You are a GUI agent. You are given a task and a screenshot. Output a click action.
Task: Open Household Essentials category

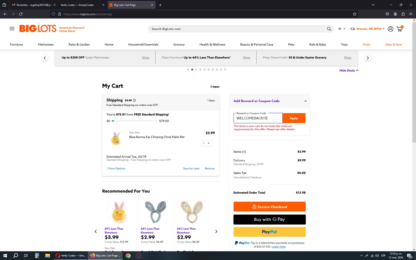pos(143,44)
